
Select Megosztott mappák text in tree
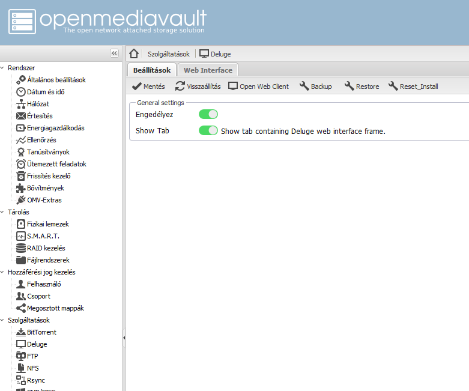[x=55, y=308]
